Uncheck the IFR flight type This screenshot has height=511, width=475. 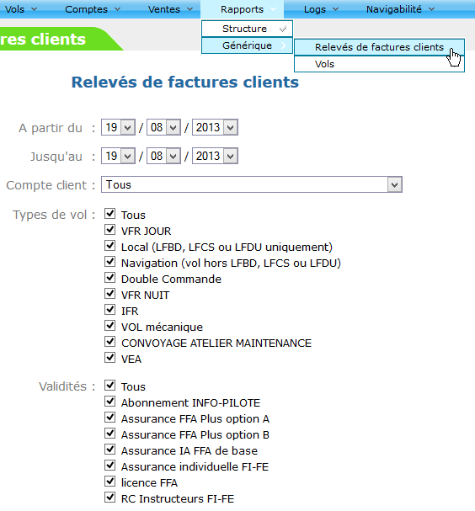109,310
